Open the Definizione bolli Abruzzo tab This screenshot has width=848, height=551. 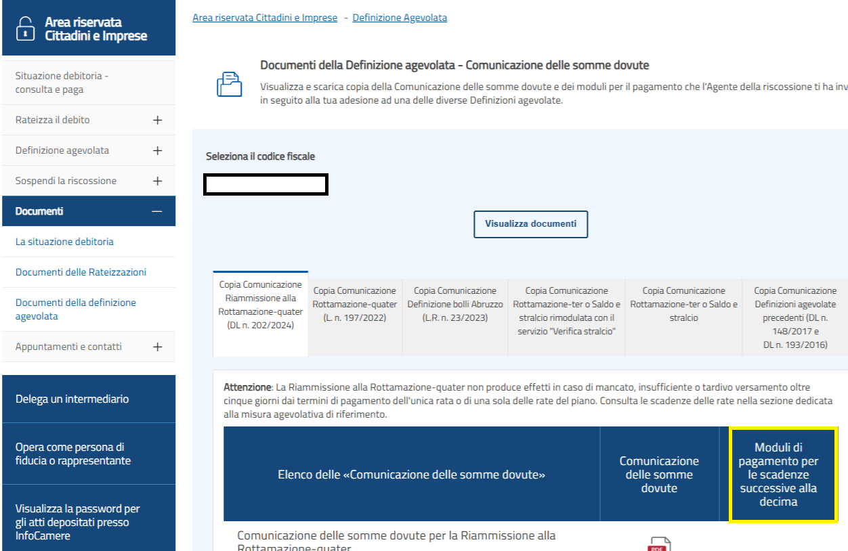(x=454, y=304)
